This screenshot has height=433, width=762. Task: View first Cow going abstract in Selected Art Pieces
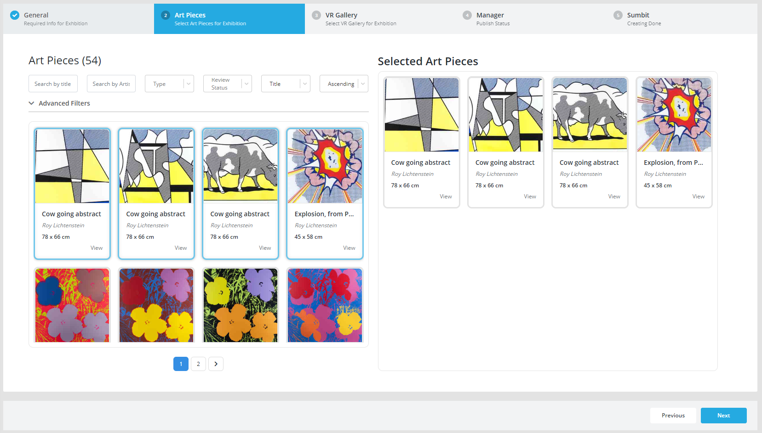tap(446, 197)
